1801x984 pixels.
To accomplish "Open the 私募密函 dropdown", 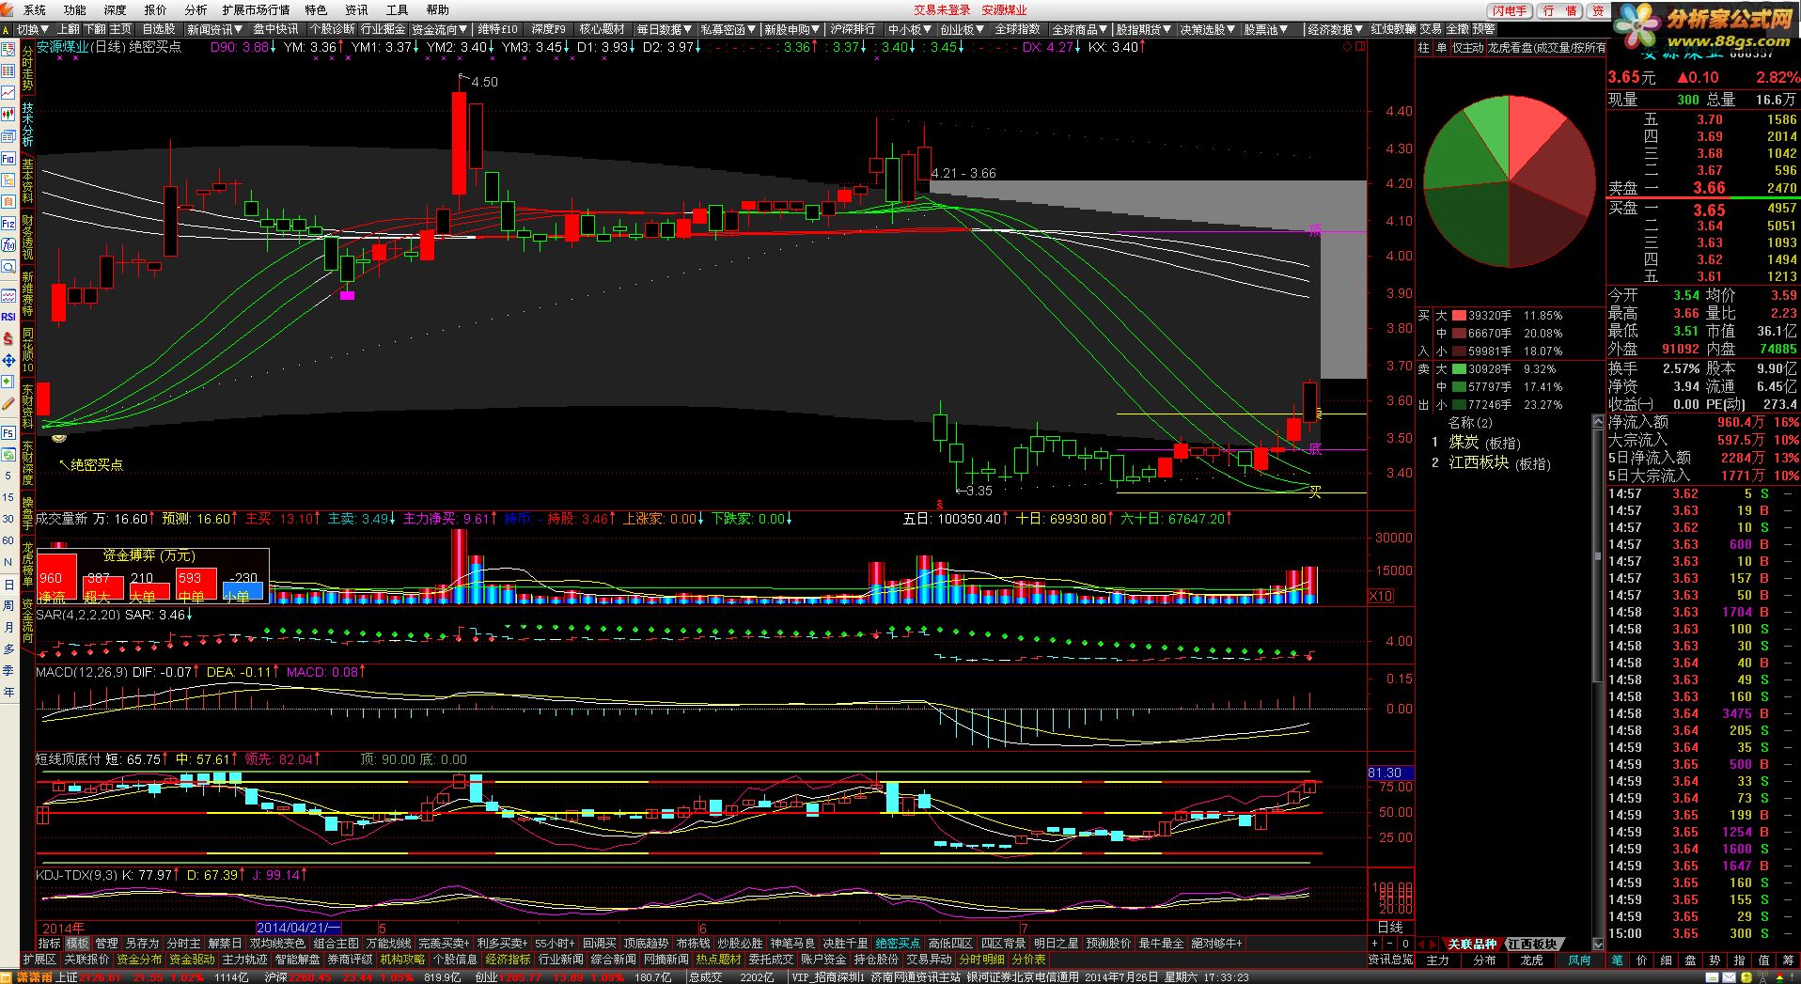I will [x=728, y=29].
